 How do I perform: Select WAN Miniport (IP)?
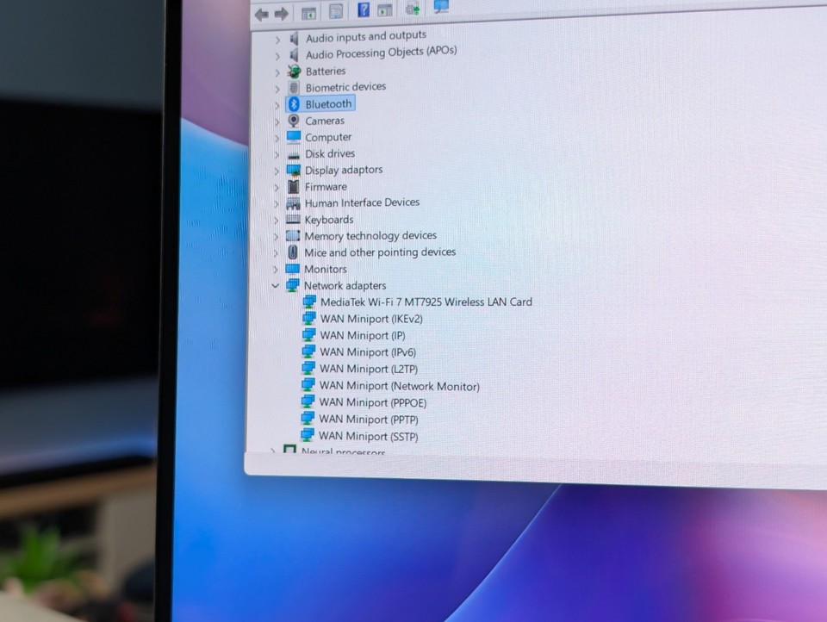[363, 335]
